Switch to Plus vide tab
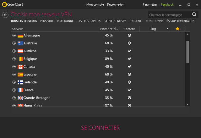 (x=47, y=21)
